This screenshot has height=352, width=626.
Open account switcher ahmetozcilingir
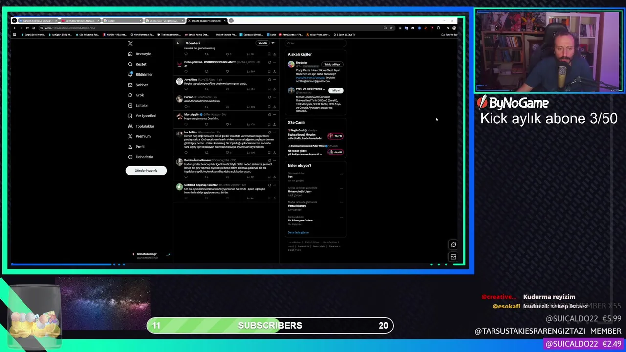150,255
